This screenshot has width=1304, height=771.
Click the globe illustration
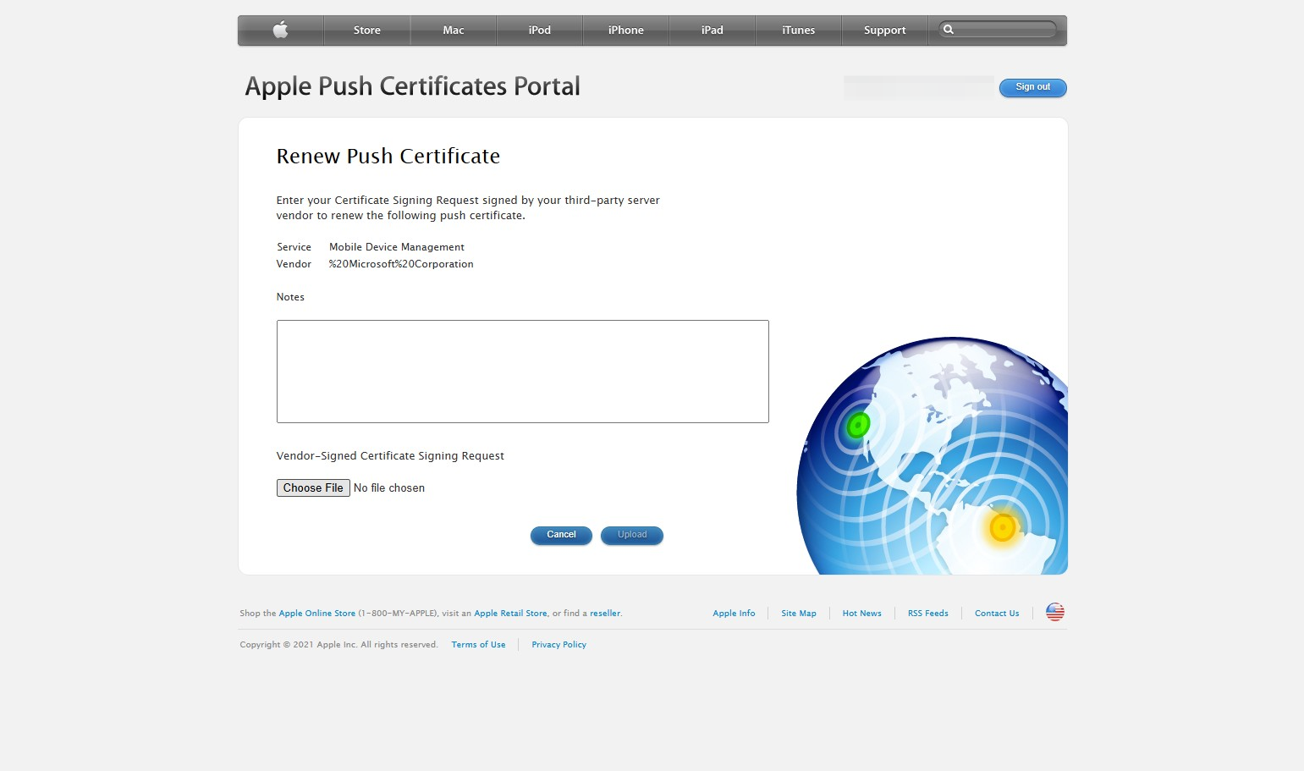coord(932,456)
